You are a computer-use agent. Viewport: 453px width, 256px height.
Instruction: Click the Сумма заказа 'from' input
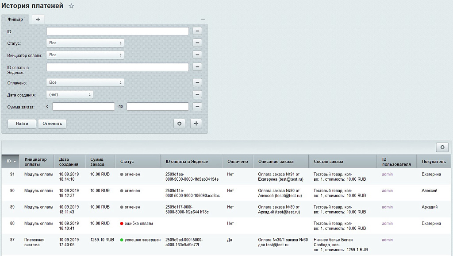84,106
